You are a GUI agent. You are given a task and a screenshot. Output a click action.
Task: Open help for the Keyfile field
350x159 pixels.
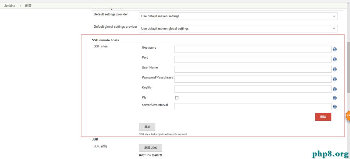click(335, 89)
